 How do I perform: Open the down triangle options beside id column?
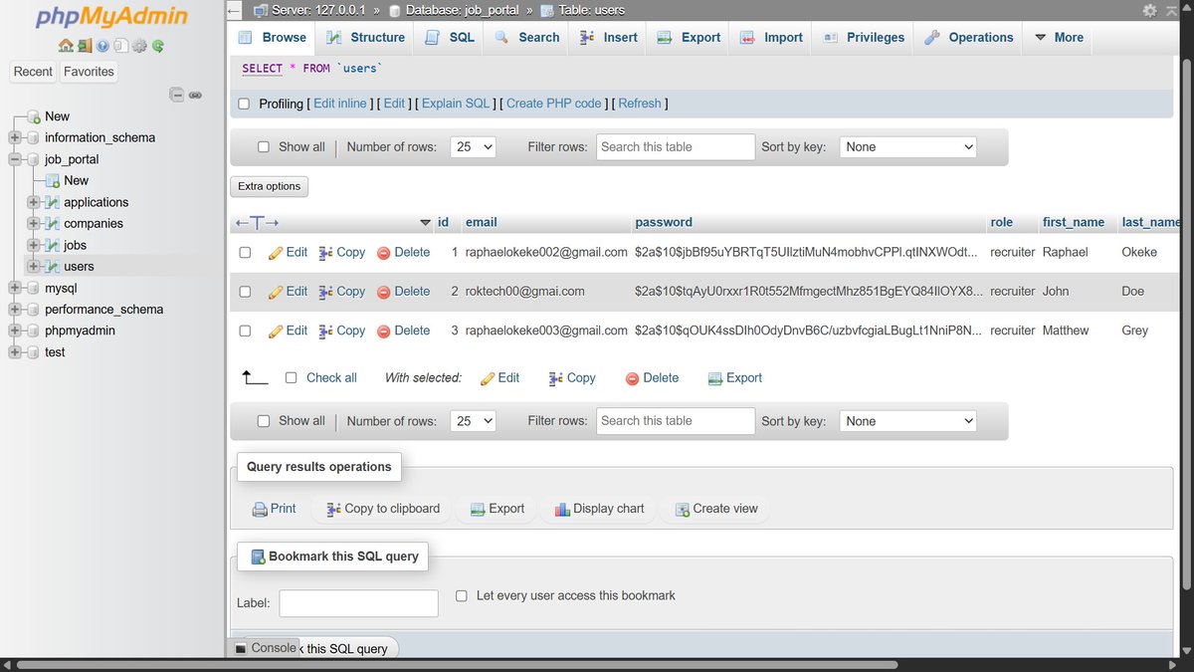coord(426,223)
